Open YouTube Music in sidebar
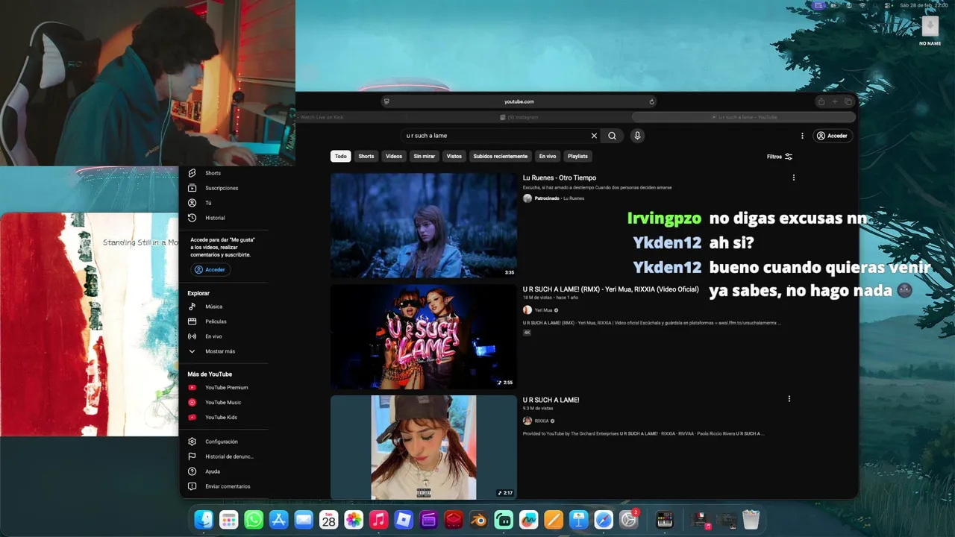The image size is (955, 537). [x=224, y=403]
